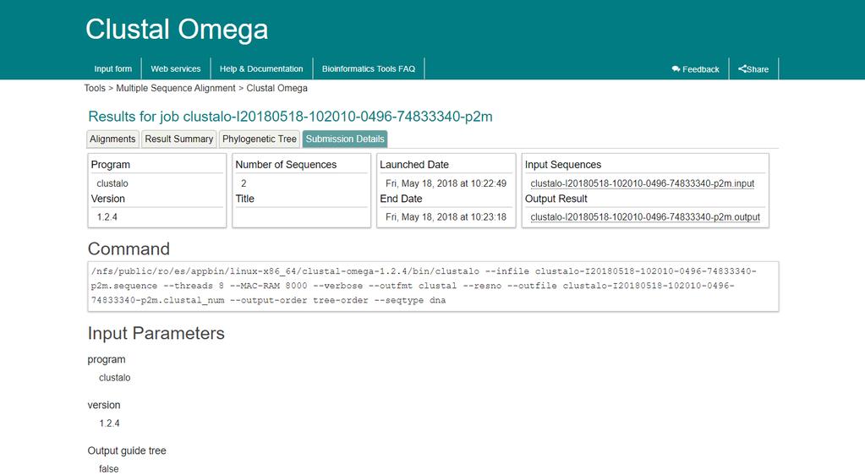Click the end date value 10:23:18
Viewport: 865px width, 475px height.
click(x=446, y=217)
